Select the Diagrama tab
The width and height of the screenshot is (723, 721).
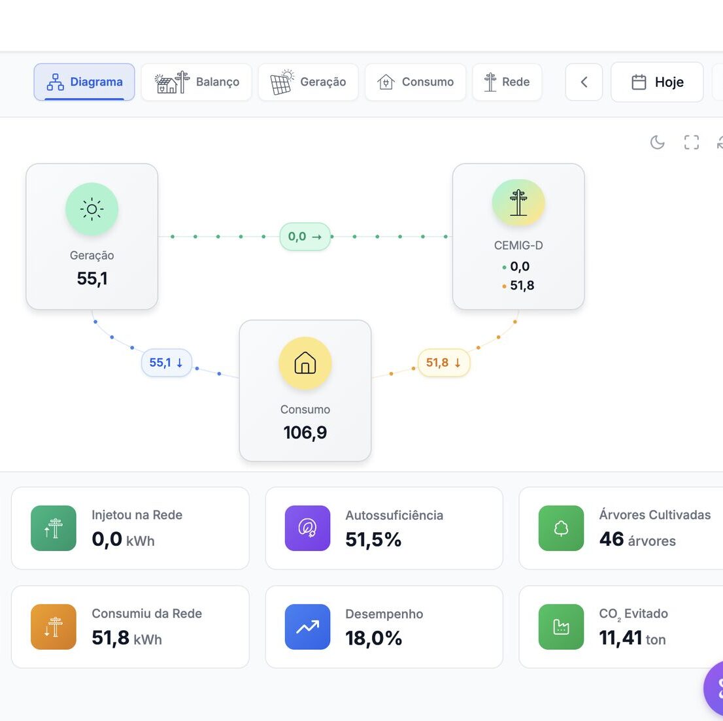click(x=84, y=82)
